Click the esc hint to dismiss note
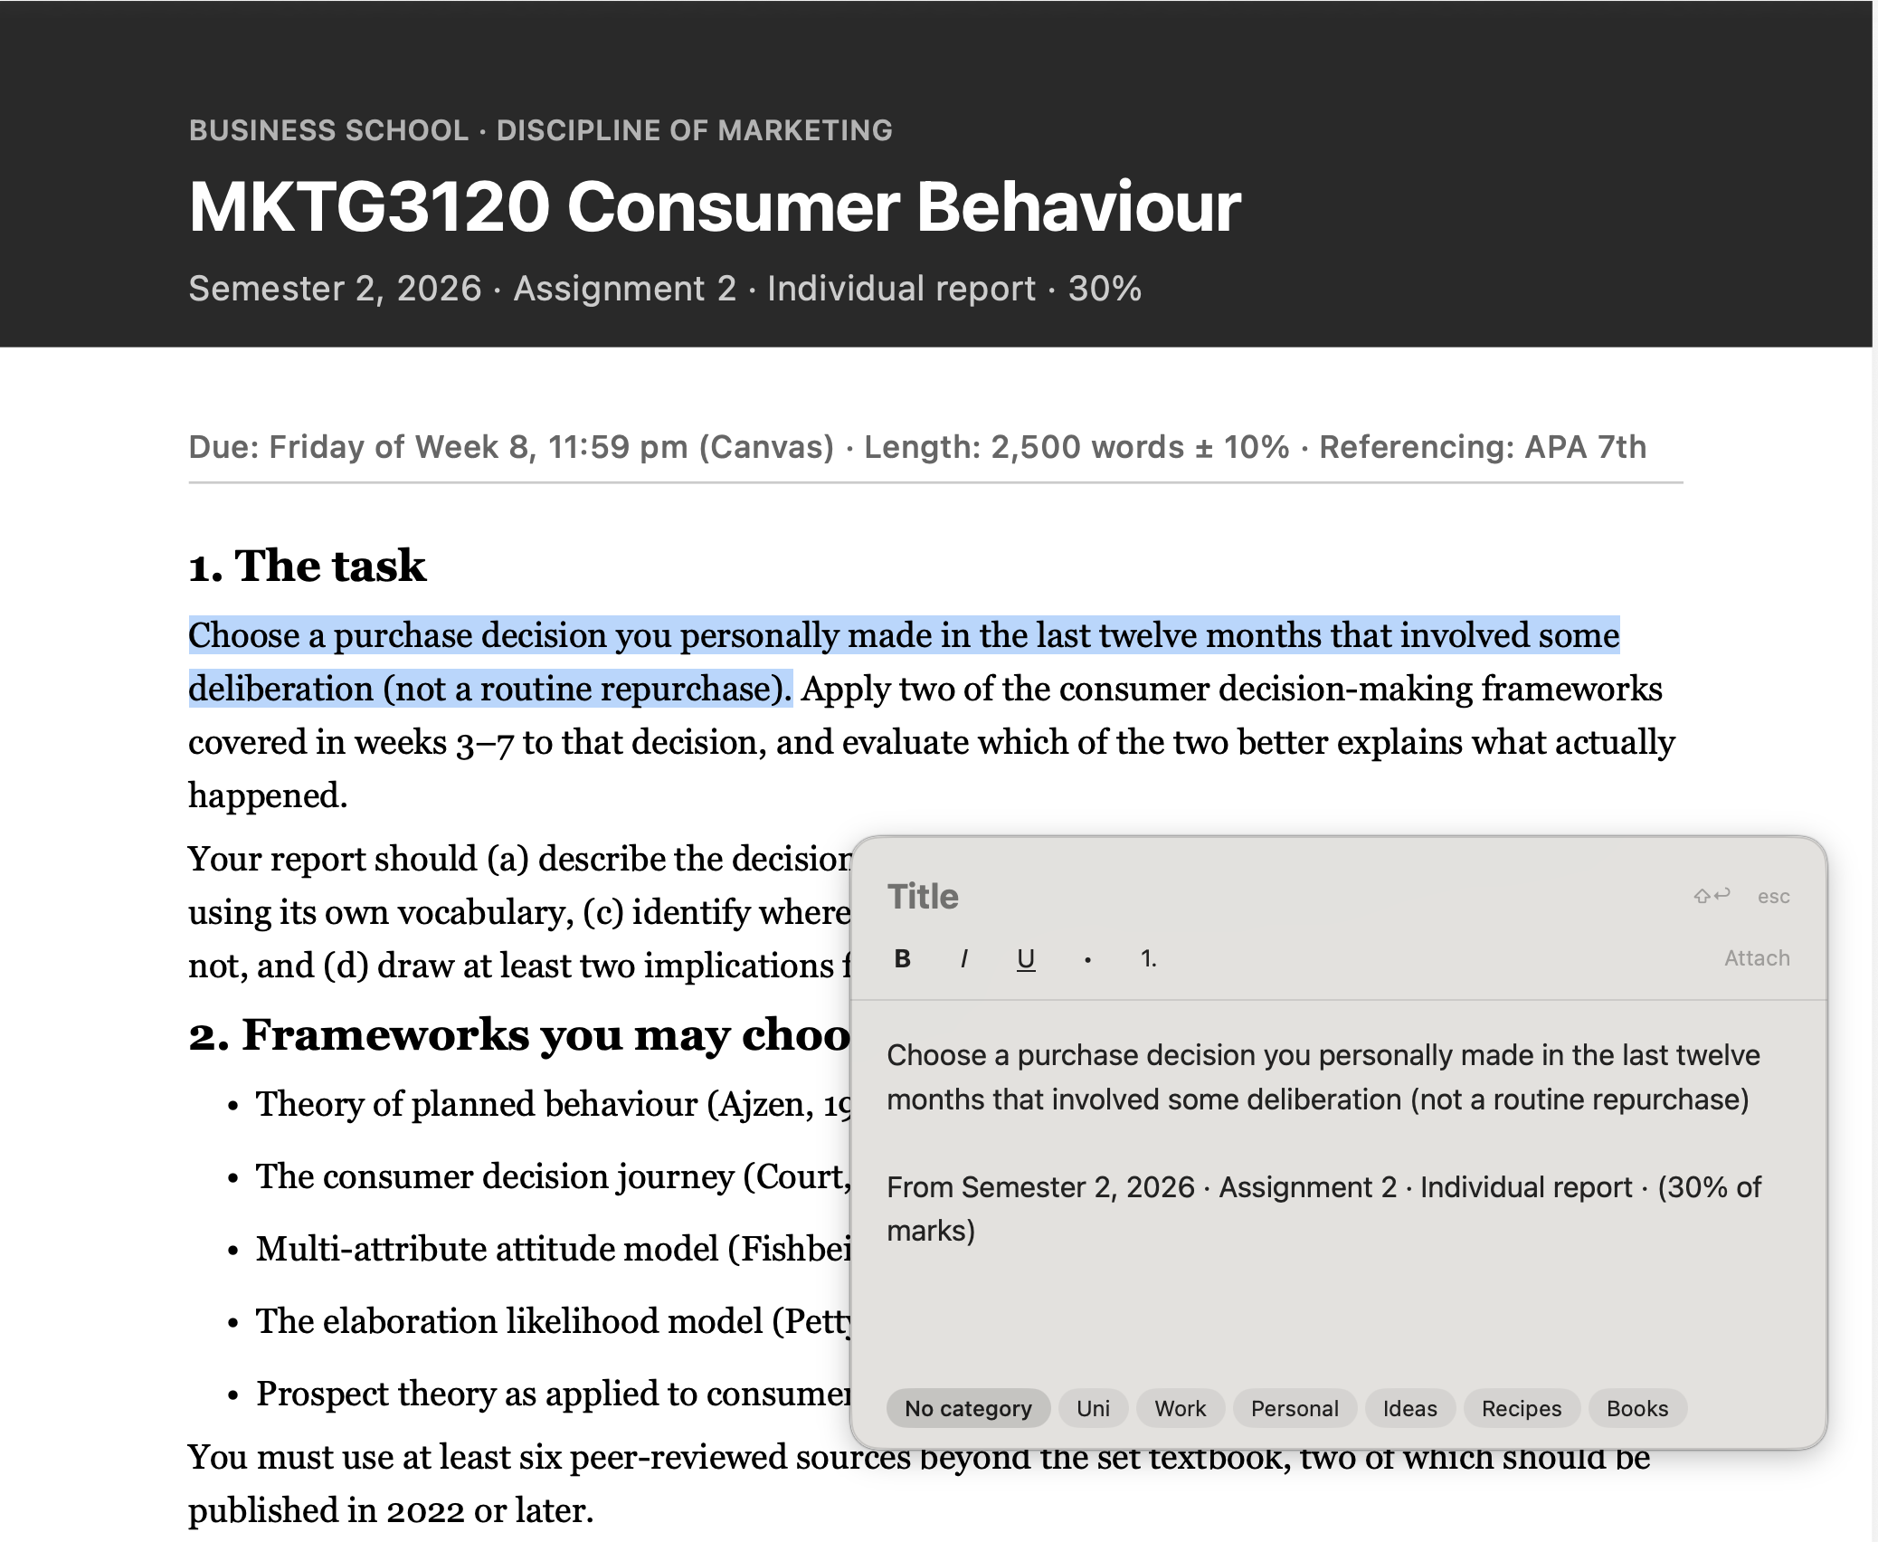This screenshot has height=1542, width=1878. click(1773, 897)
